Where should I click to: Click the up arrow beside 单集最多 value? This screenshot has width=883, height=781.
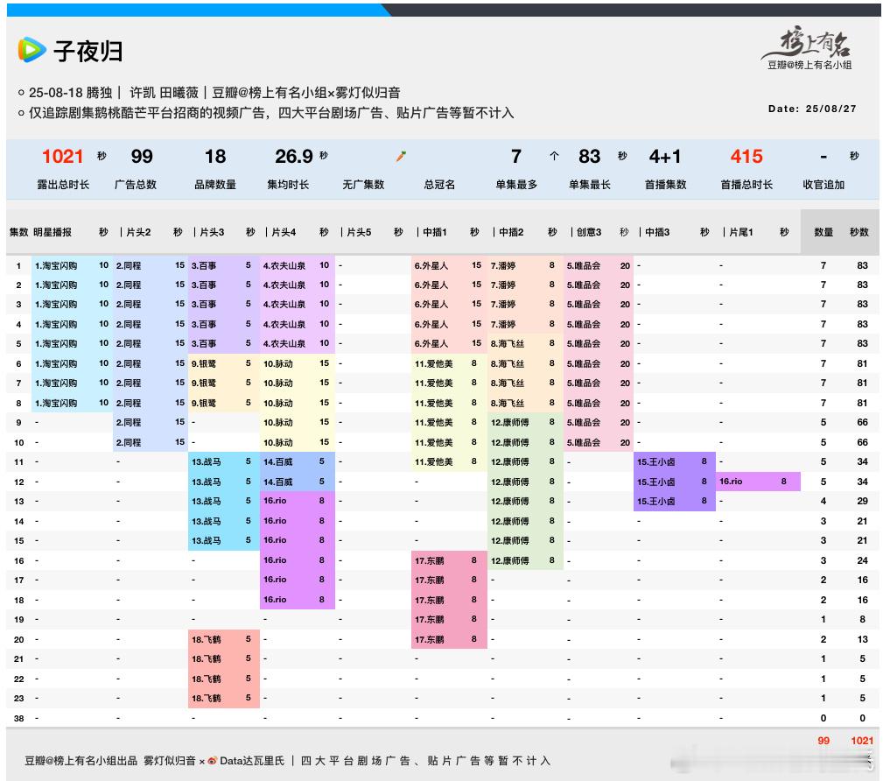(554, 156)
